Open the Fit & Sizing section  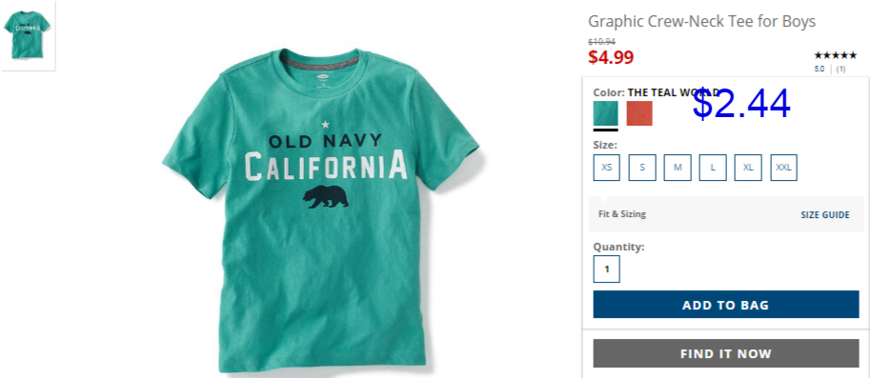coord(622,214)
